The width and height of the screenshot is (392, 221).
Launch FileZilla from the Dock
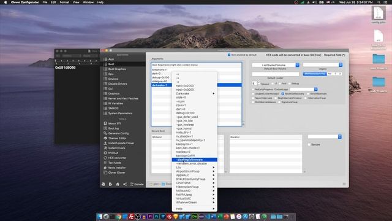click(131, 217)
